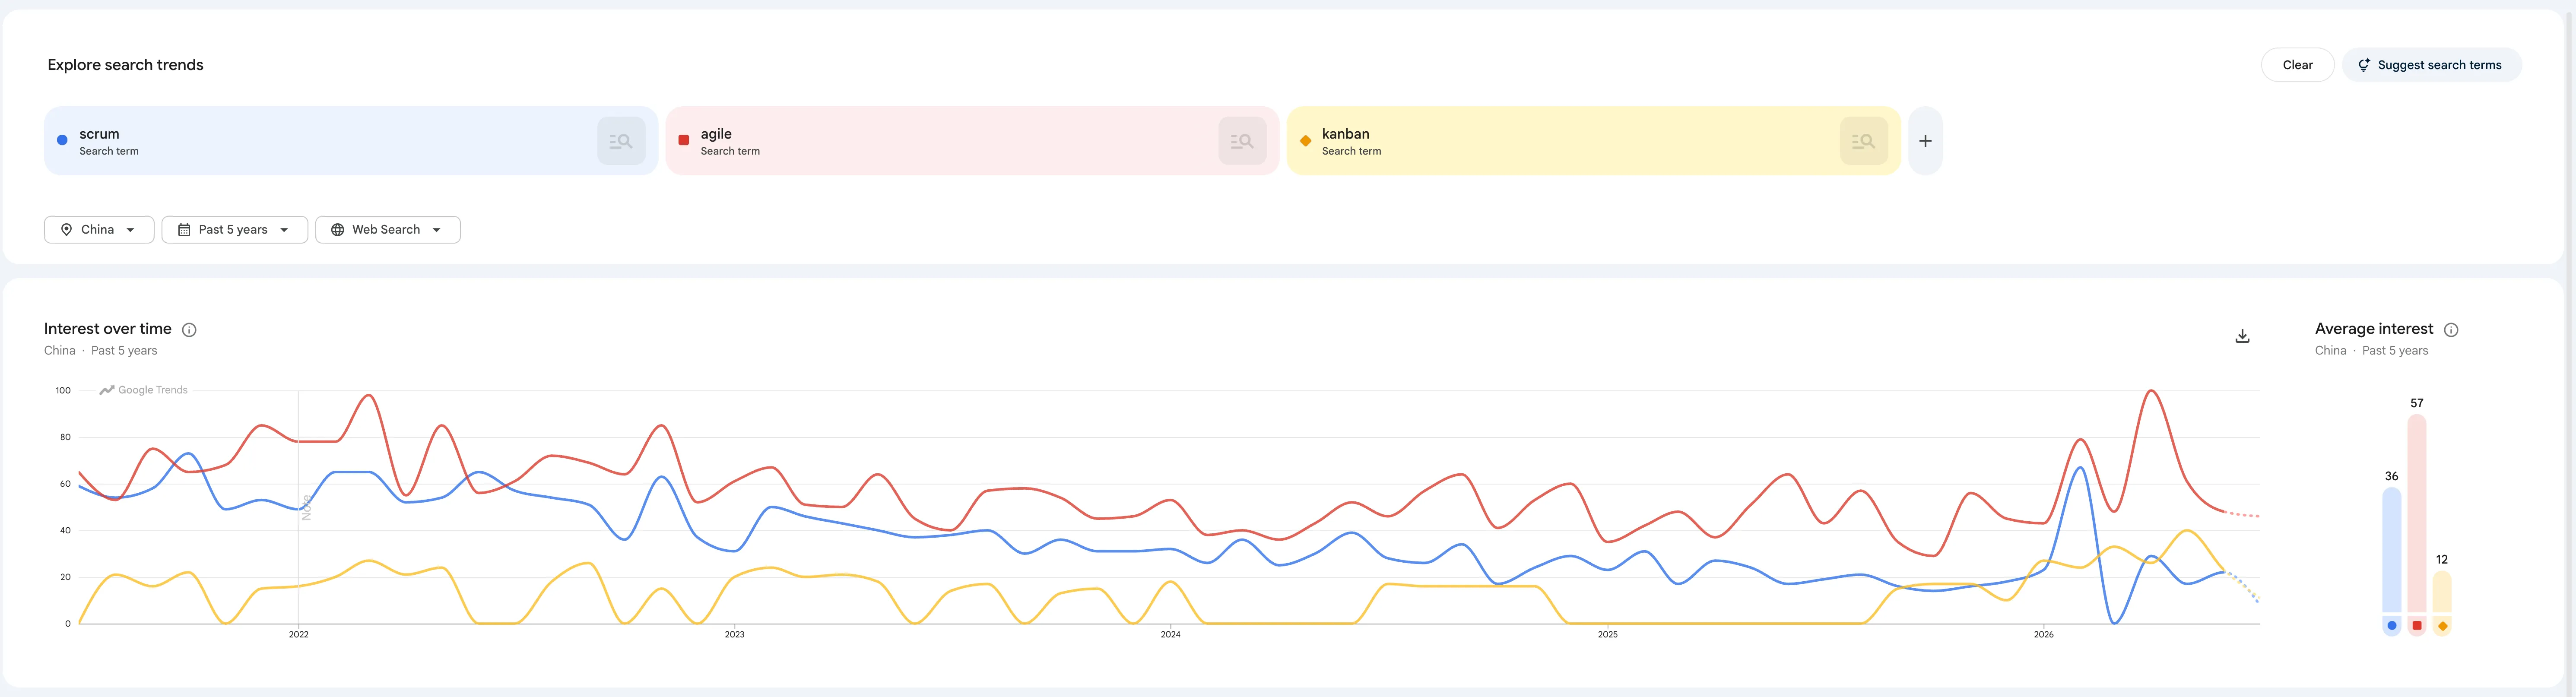Open the China region dropdown
Image resolution: width=2576 pixels, height=697 pixels.
[x=99, y=230]
